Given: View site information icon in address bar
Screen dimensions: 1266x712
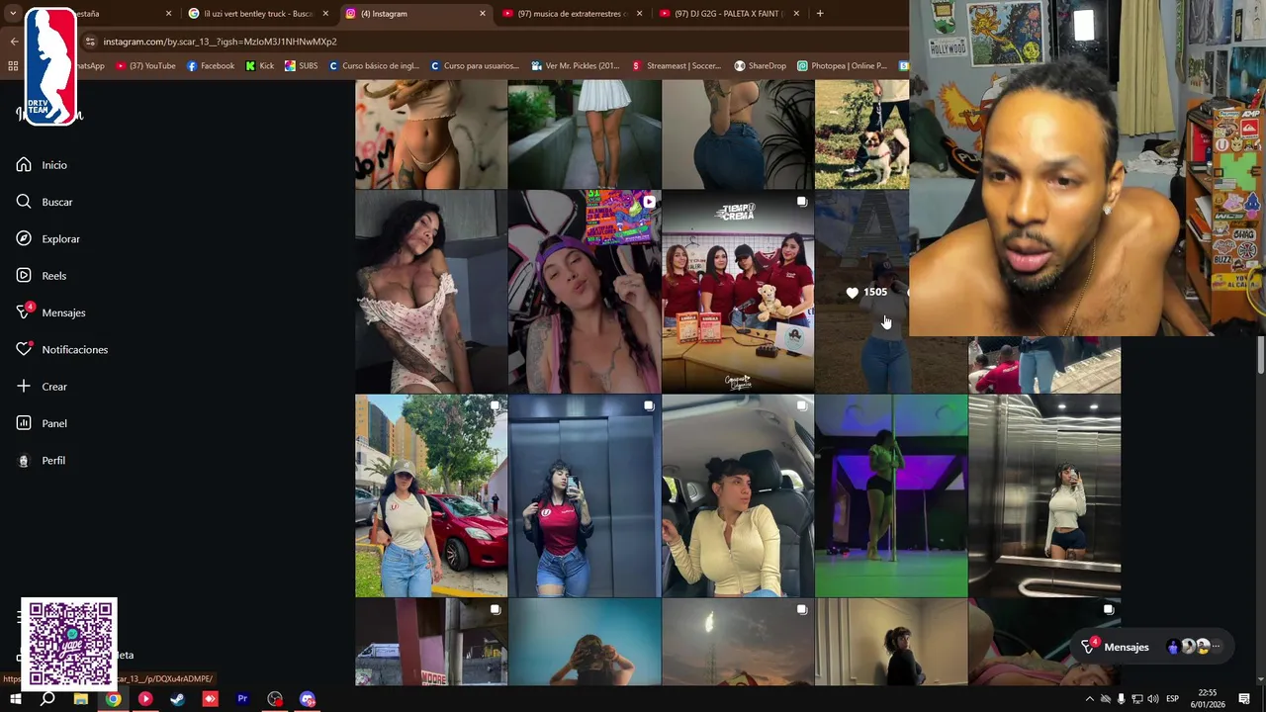Looking at the screenshot, I should tap(90, 42).
